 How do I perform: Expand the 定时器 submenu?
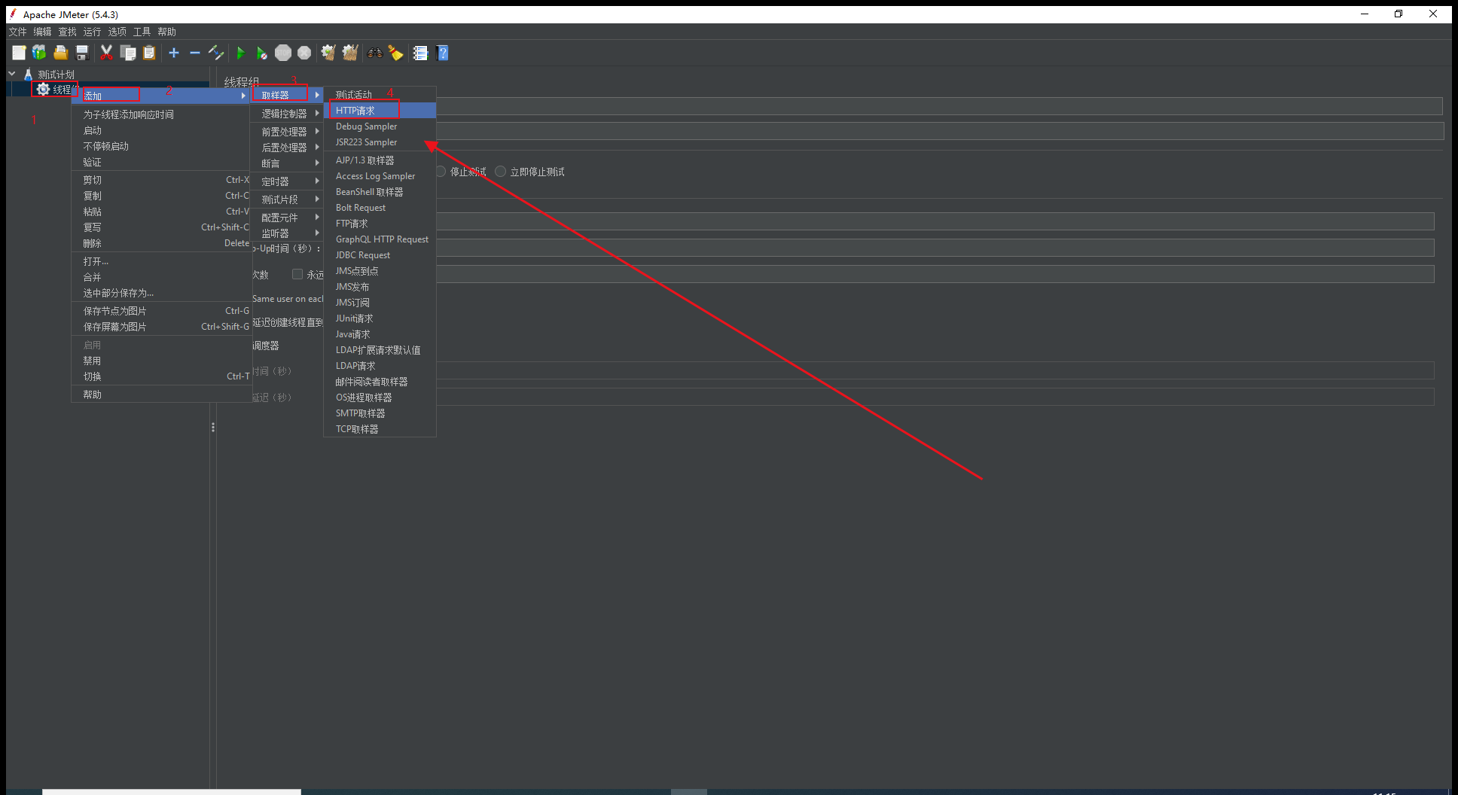click(288, 181)
